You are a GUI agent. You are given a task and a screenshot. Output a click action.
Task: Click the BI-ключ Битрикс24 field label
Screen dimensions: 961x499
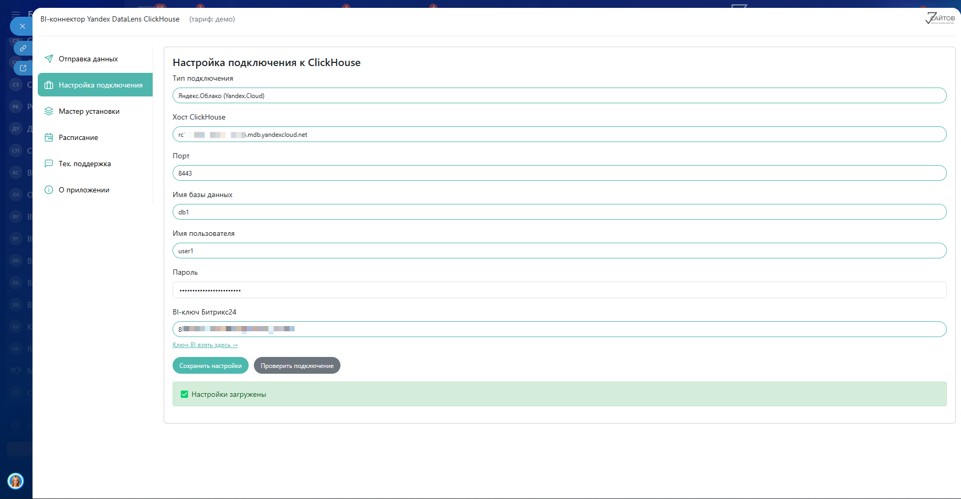tap(204, 312)
